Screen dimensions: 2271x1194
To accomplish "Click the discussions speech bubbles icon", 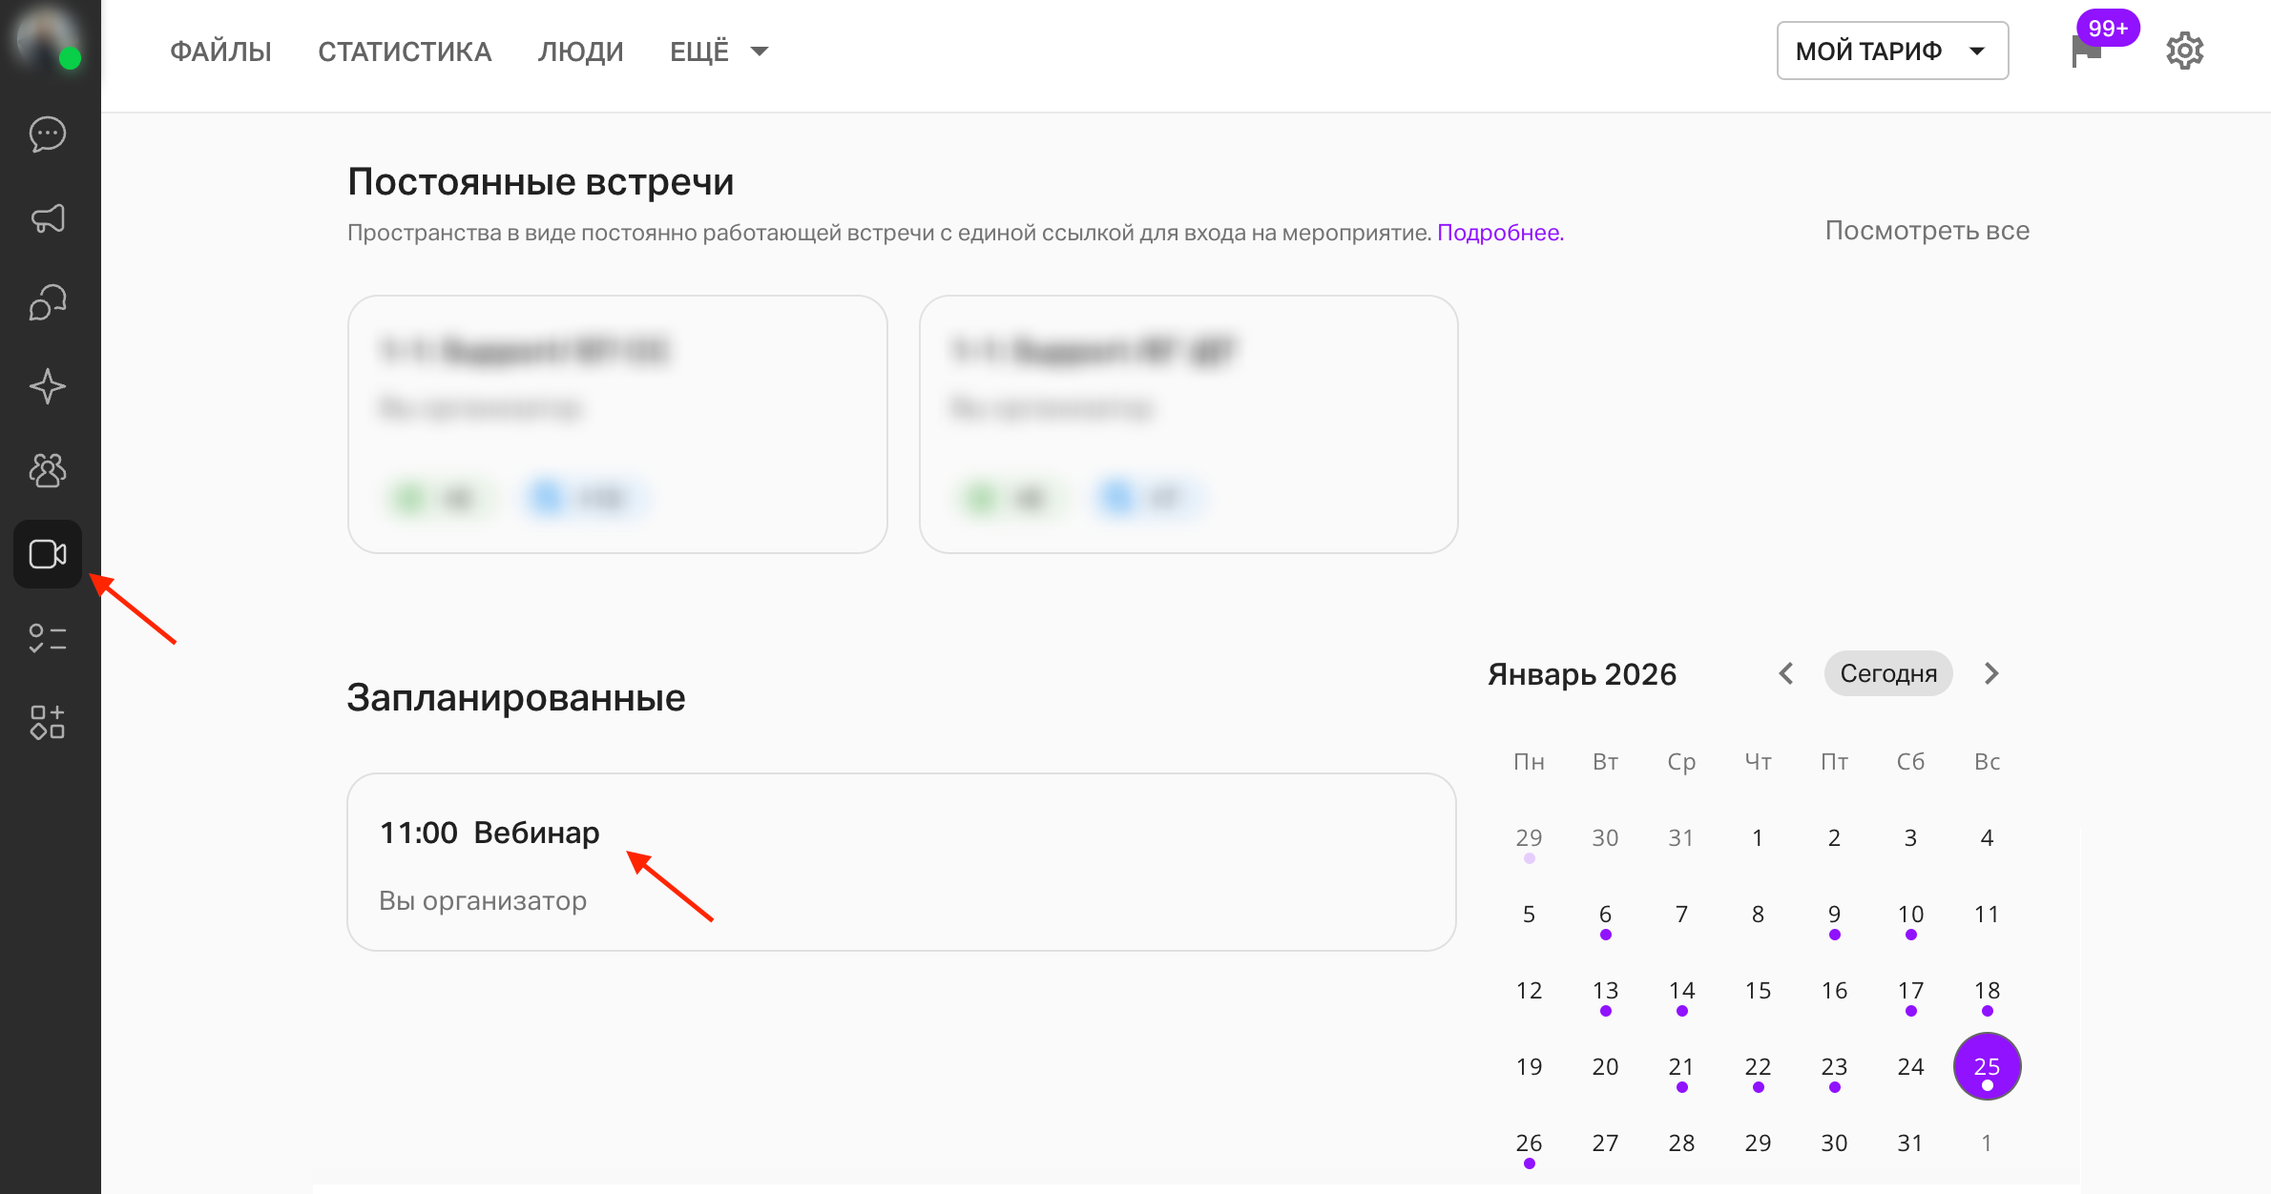I will 48,302.
